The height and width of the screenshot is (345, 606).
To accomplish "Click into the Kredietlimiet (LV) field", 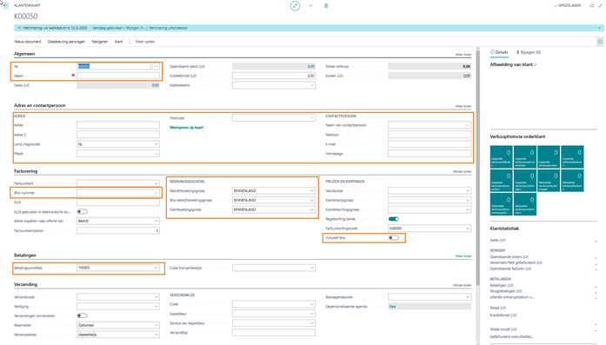I will click(x=274, y=76).
